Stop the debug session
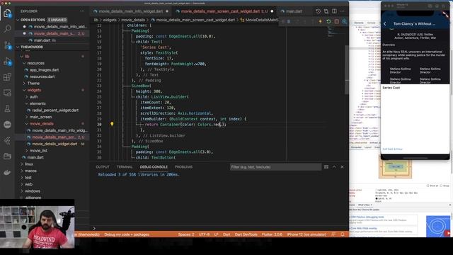 [337, 21]
